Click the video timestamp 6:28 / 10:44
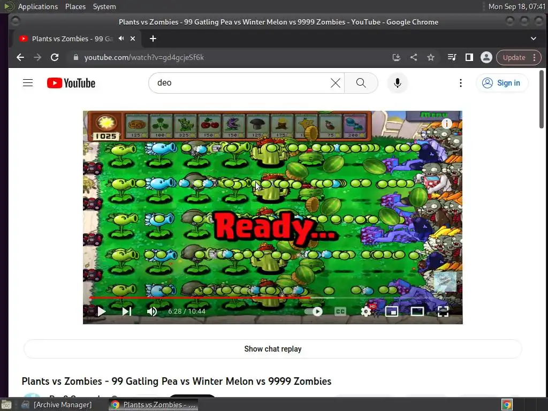This screenshot has width=548, height=411. pos(187,311)
